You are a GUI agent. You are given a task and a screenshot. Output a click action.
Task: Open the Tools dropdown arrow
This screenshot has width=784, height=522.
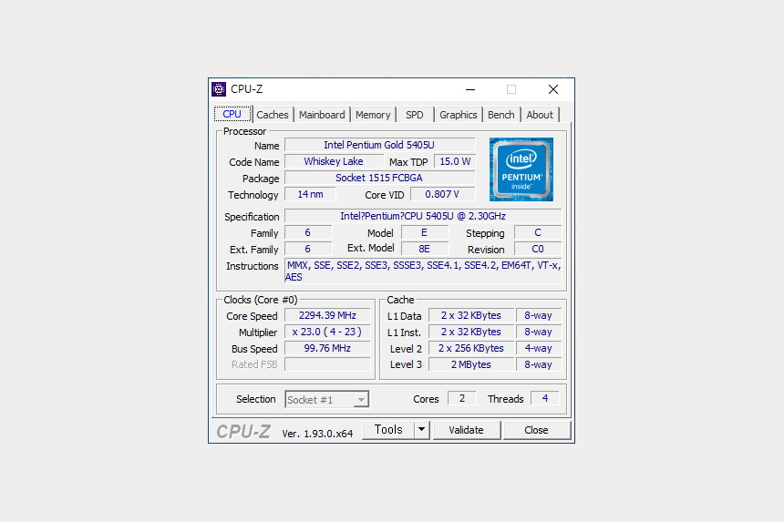click(x=422, y=430)
